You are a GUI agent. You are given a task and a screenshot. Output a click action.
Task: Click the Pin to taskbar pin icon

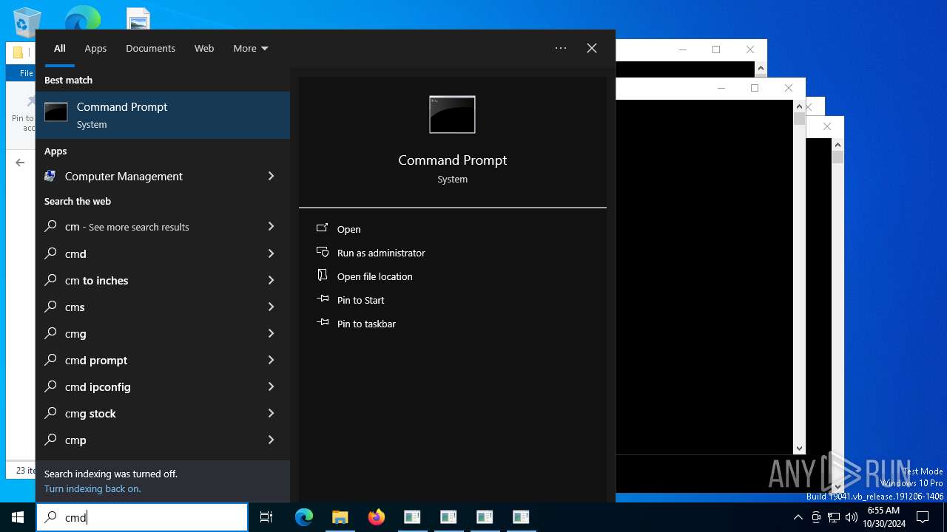pyautogui.click(x=323, y=323)
